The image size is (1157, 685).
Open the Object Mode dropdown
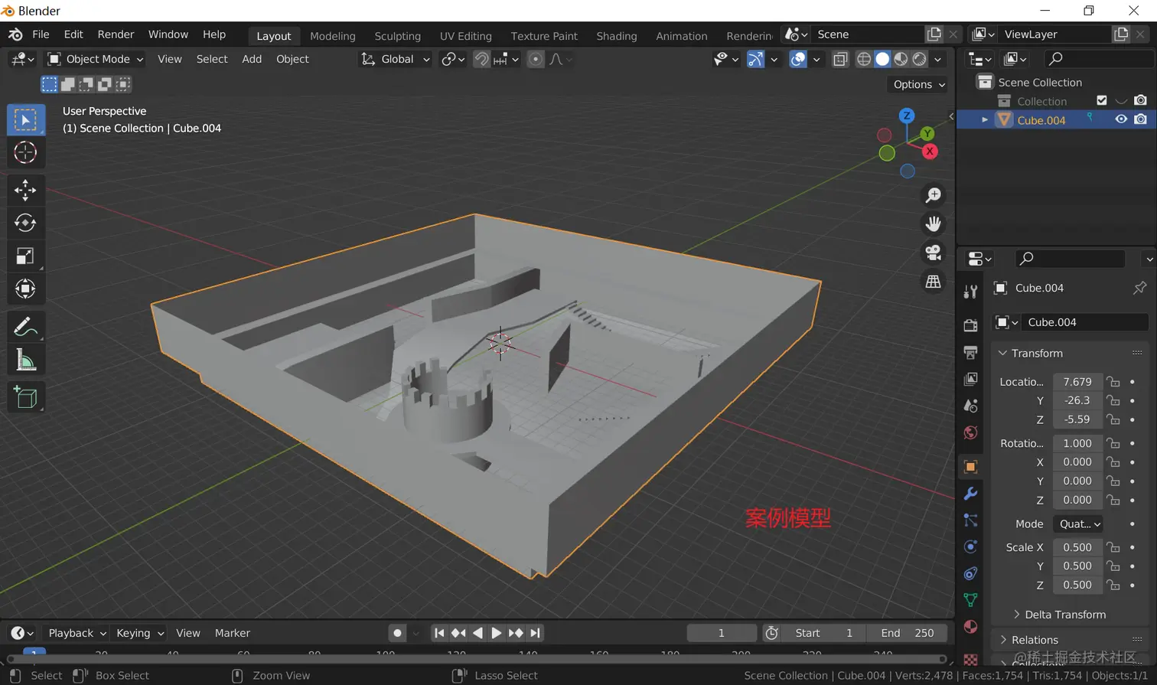(96, 59)
